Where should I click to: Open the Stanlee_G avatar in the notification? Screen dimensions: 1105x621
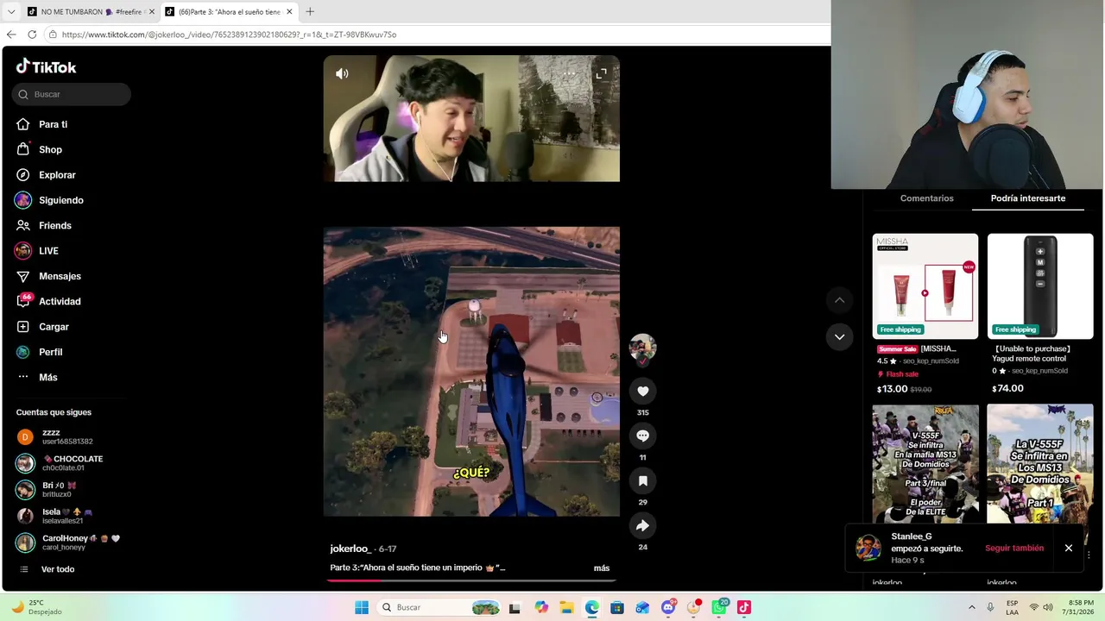click(868, 548)
